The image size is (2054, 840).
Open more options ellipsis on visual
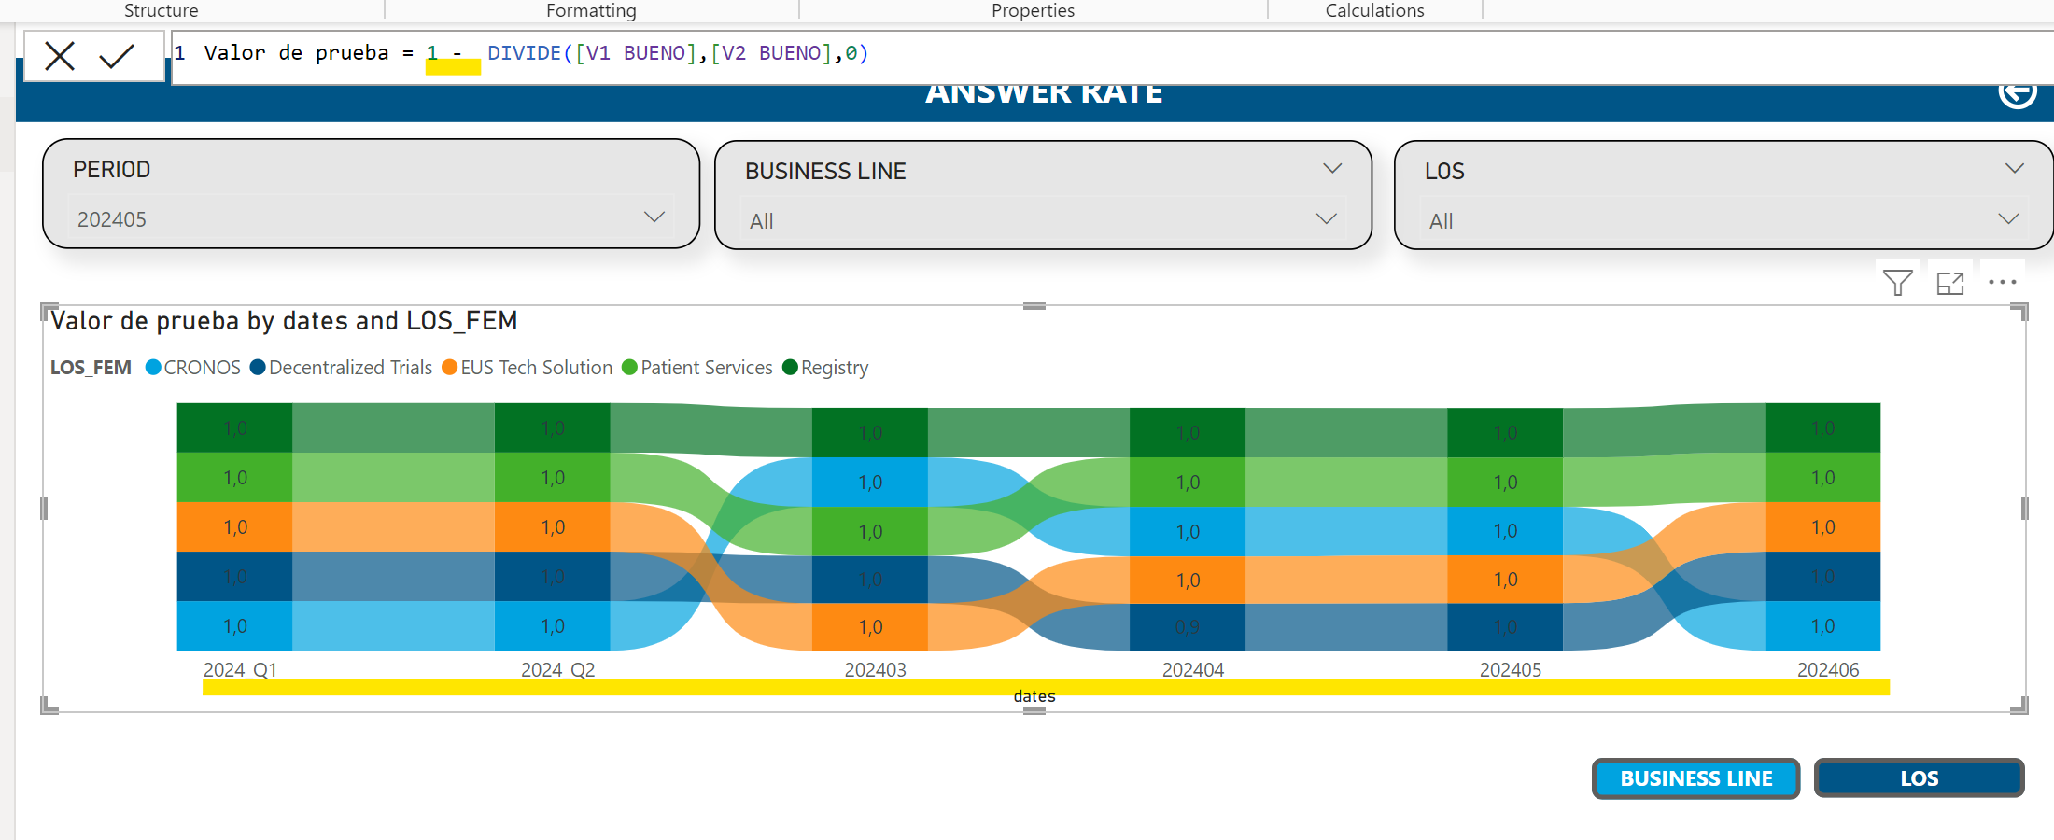(x=2003, y=282)
